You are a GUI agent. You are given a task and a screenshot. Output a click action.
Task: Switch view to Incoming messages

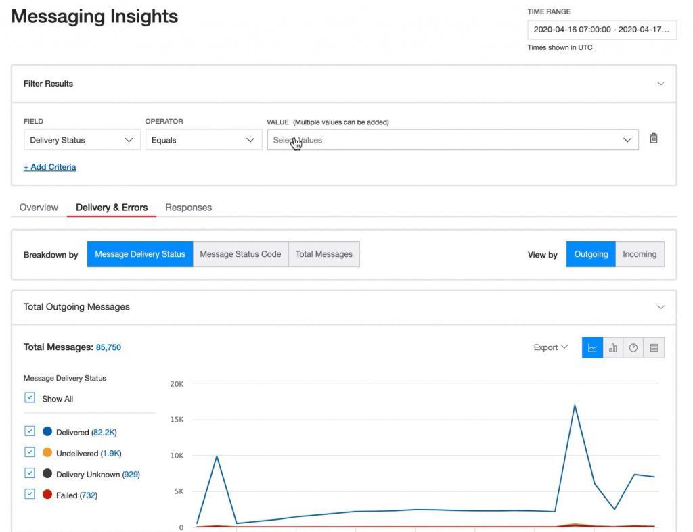(639, 254)
